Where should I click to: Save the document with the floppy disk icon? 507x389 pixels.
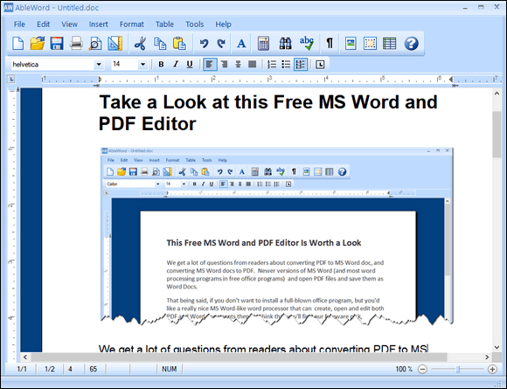57,44
